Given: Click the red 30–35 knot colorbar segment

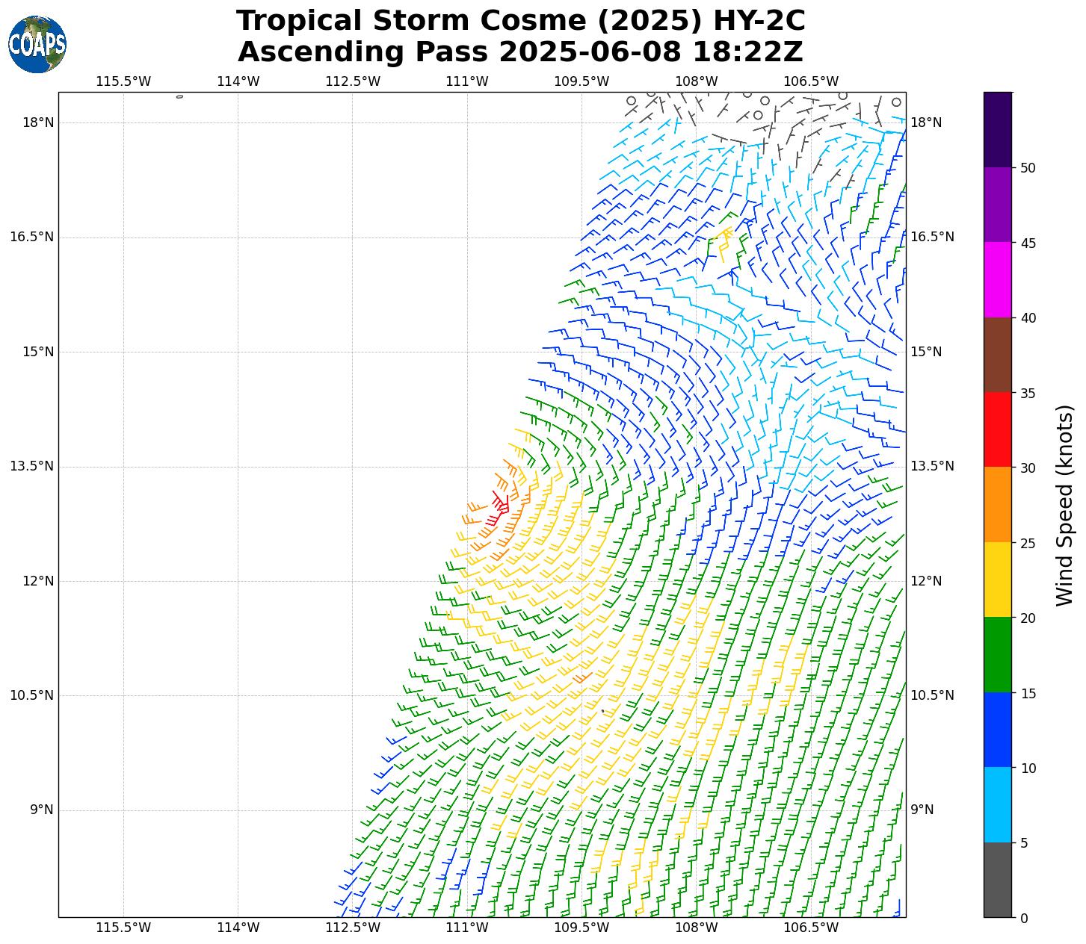Looking at the screenshot, I should 997,429.
